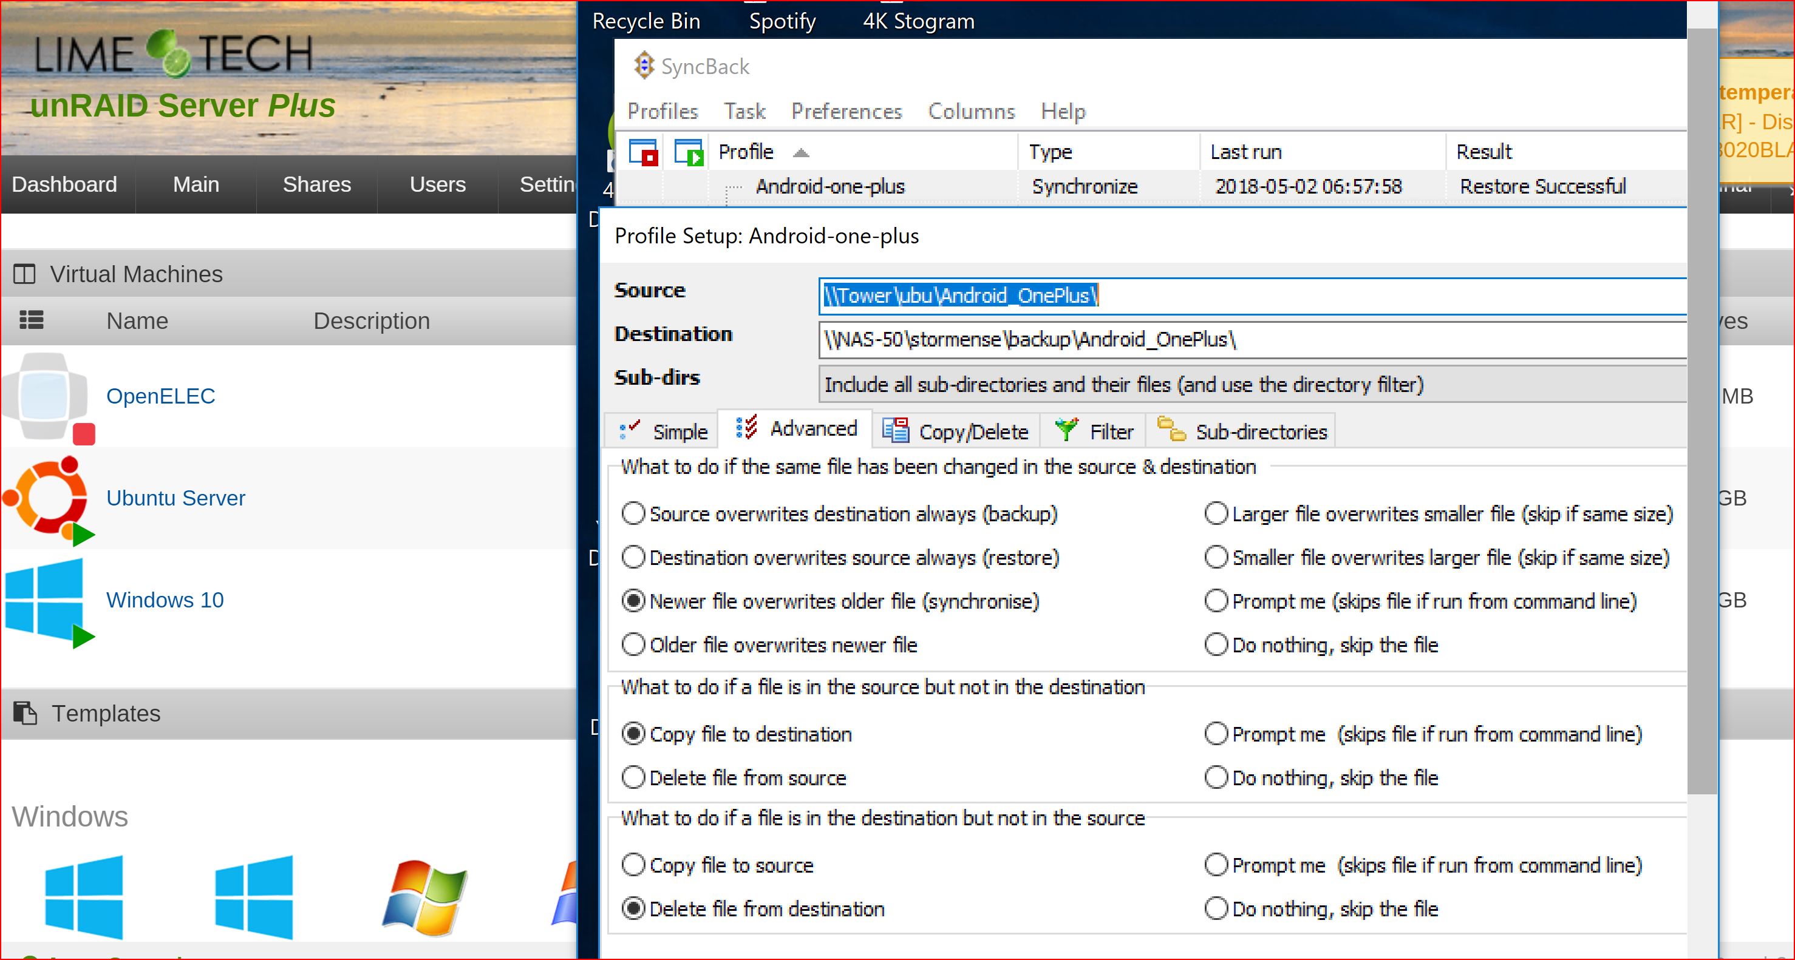The width and height of the screenshot is (1795, 960).
Task: Open the Profiles menu in SyncBack
Action: 662,112
